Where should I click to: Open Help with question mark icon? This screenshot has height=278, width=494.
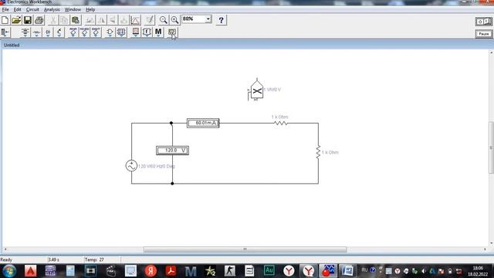(x=222, y=20)
